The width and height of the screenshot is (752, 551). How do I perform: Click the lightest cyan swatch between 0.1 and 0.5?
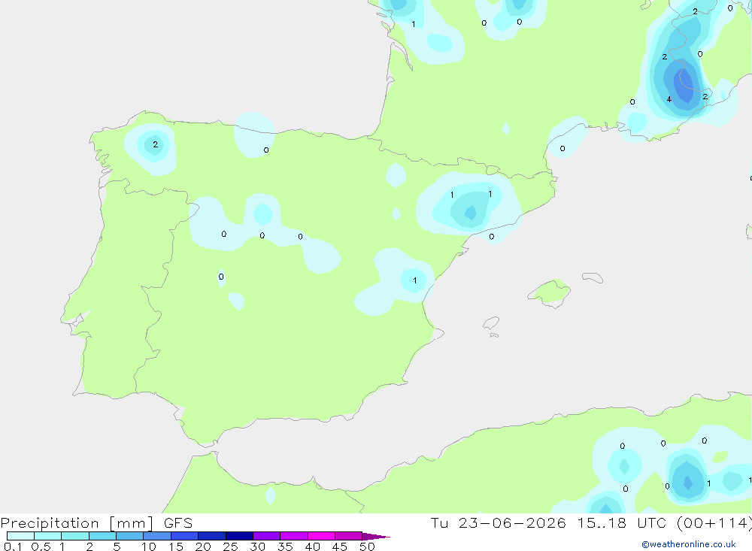[20, 536]
